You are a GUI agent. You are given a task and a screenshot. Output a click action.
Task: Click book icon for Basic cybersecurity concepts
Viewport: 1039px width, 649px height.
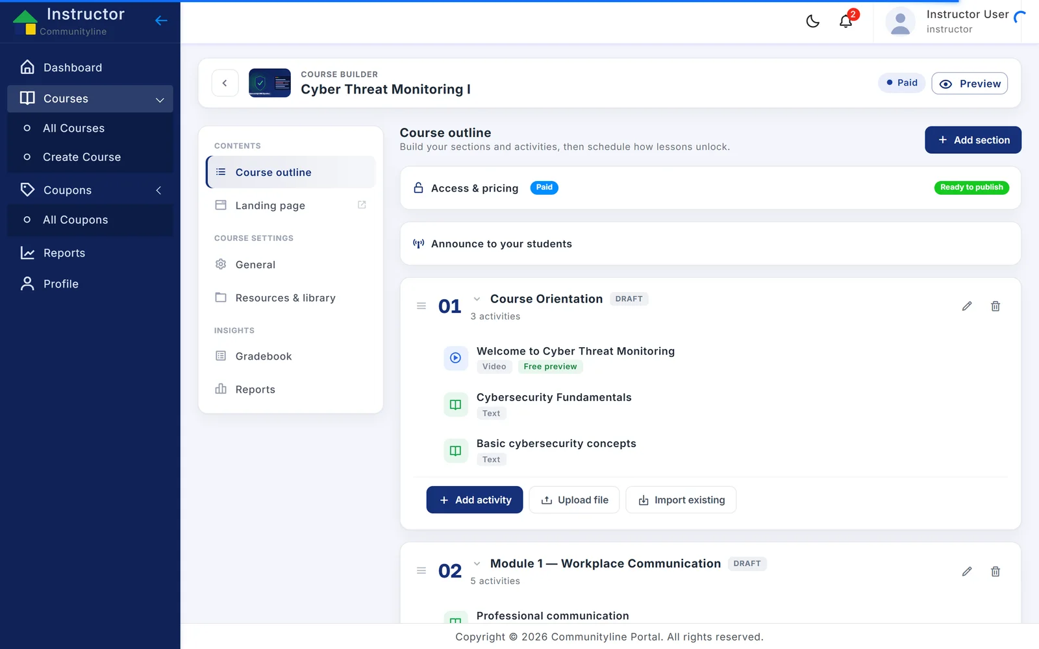coord(456,450)
